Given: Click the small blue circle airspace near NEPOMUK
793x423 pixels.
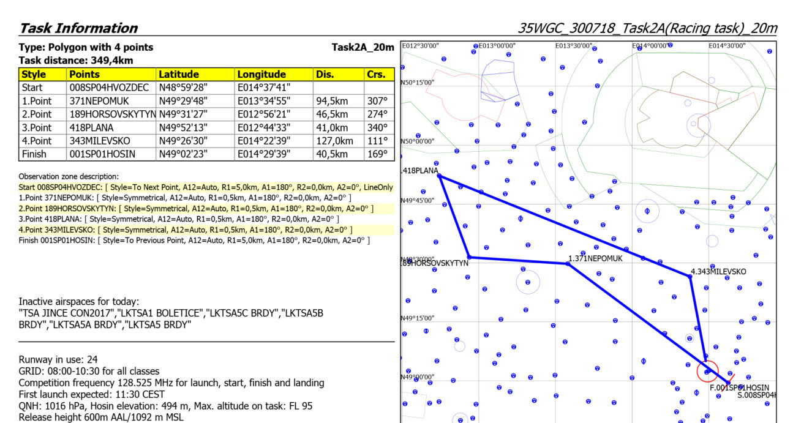Looking at the screenshot, I should tap(528, 282).
